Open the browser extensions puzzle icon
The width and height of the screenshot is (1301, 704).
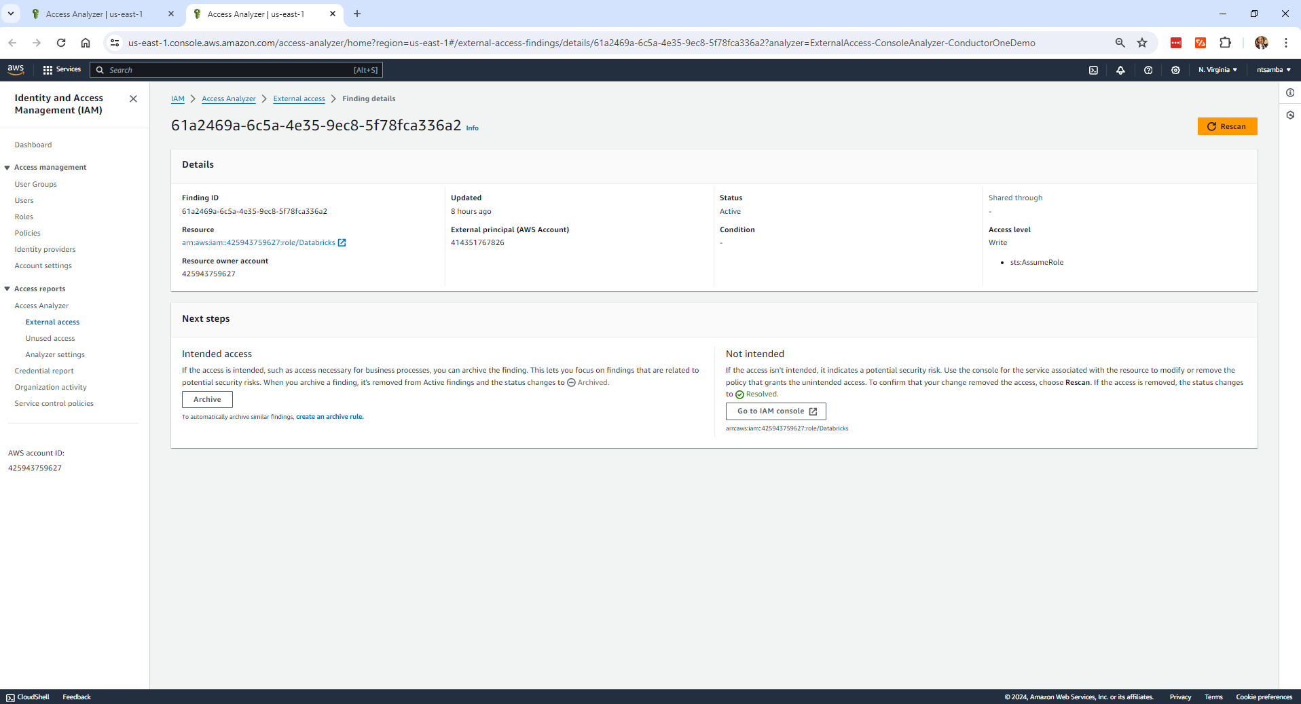1225,43
